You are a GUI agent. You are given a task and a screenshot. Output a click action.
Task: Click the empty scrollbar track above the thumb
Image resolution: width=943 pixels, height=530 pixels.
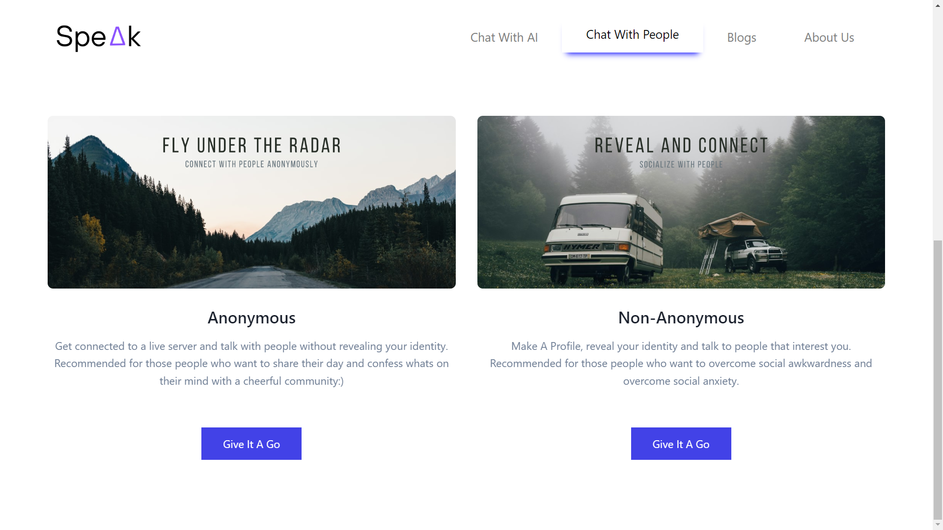click(x=938, y=123)
